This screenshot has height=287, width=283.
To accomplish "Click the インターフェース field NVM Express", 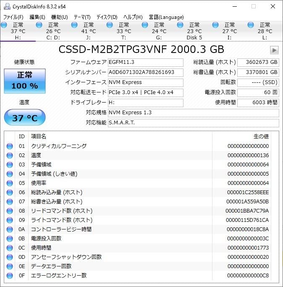I will tap(146, 82).
